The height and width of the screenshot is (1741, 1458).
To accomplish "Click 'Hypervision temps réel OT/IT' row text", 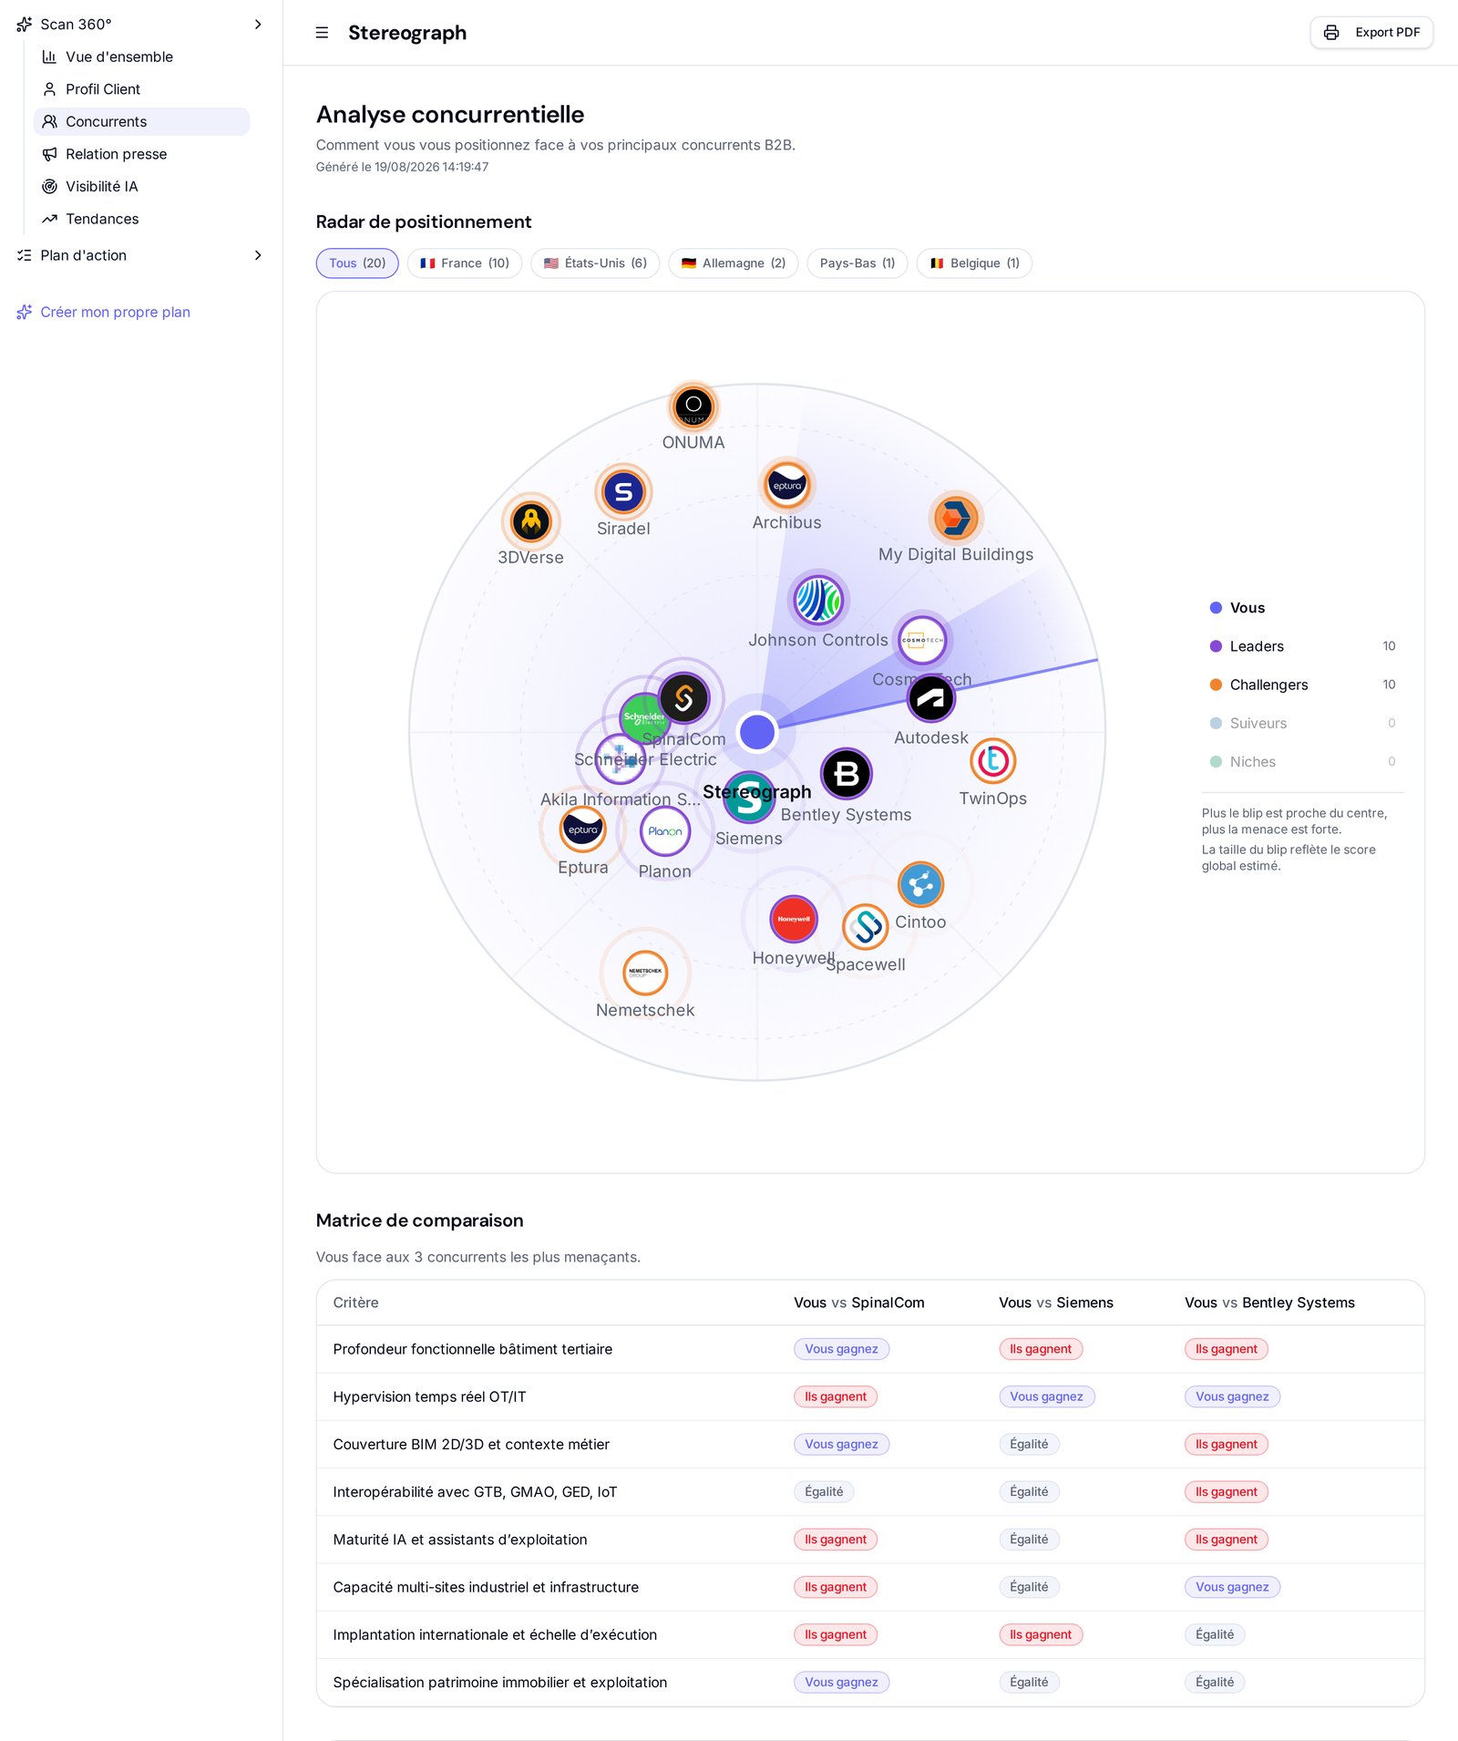I will (429, 1396).
